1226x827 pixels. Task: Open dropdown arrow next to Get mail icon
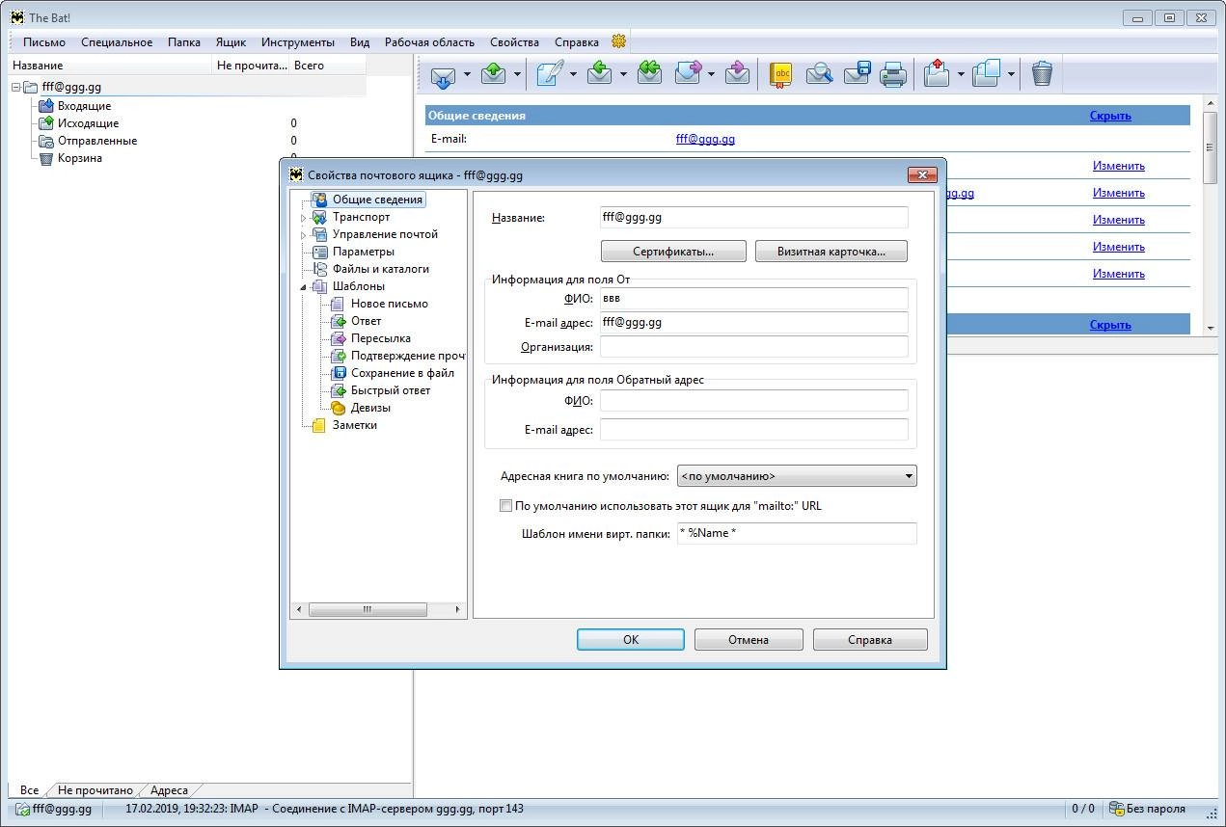[467, 74]
